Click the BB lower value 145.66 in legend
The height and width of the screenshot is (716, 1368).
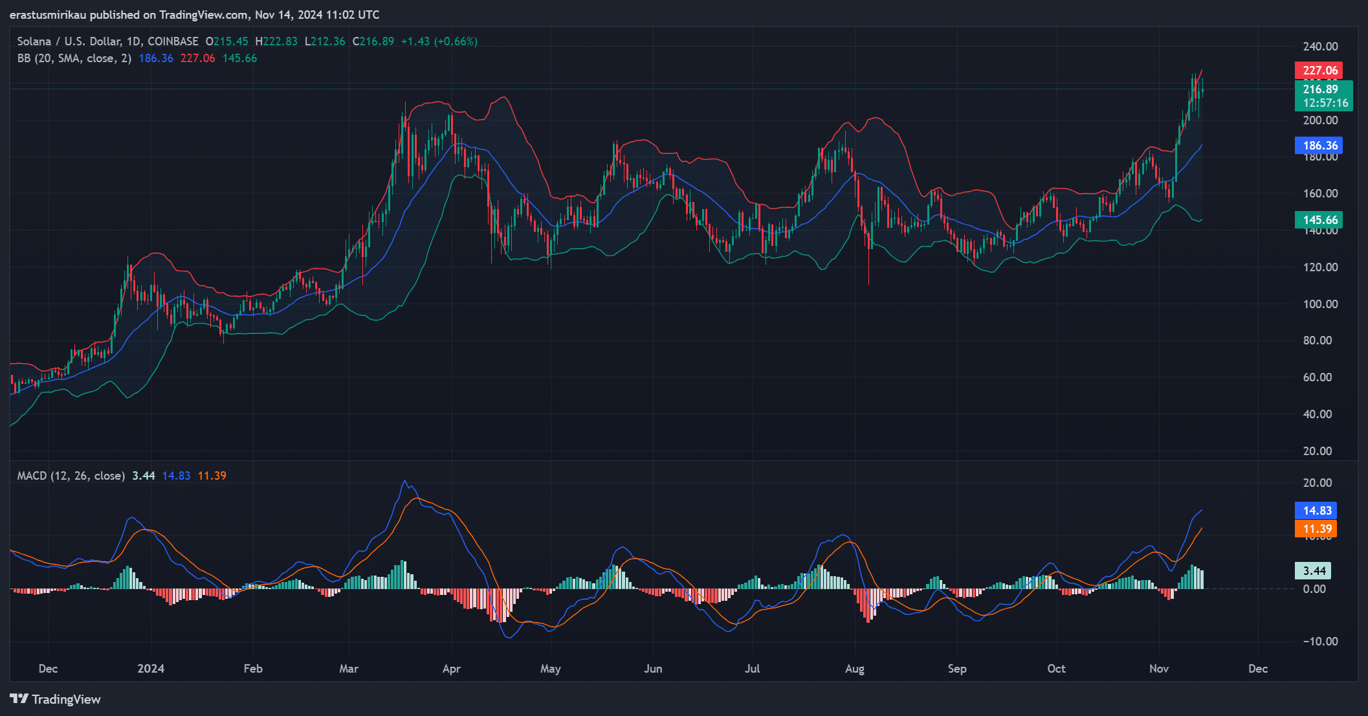coord(239,58)
